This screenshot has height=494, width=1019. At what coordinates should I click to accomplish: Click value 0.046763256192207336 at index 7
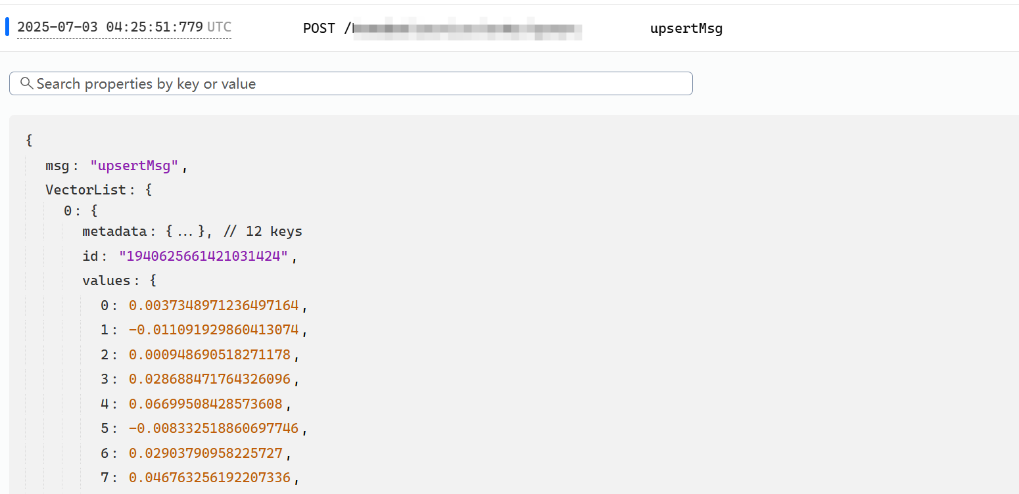click(209, 478)
